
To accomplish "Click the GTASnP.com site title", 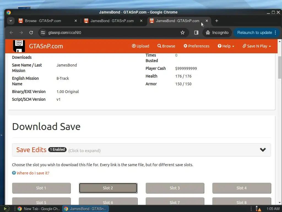I will click(46, 46).
